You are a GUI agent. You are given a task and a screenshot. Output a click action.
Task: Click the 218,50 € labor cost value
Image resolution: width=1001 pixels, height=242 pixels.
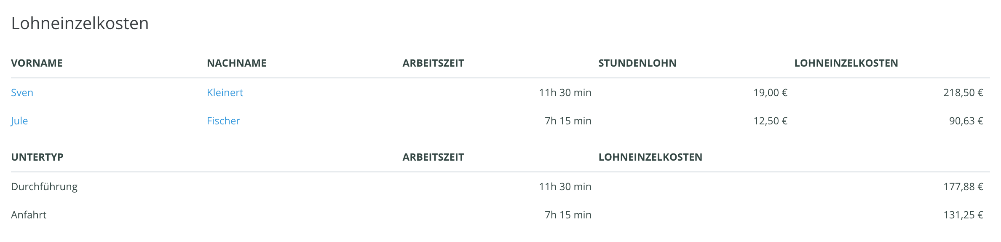963,93
